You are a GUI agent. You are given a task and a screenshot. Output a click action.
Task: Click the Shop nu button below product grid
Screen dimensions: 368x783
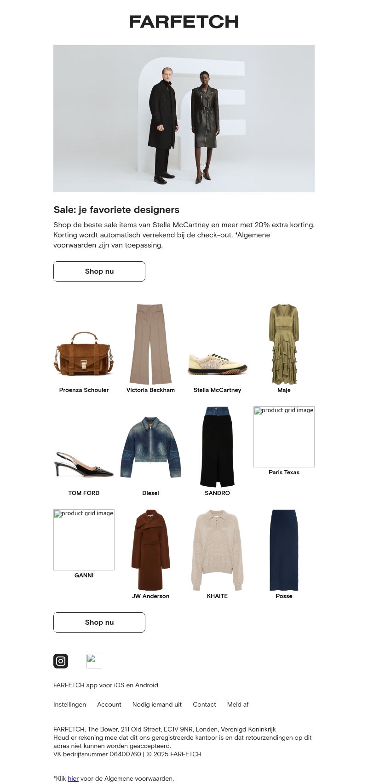coord(99,622)
